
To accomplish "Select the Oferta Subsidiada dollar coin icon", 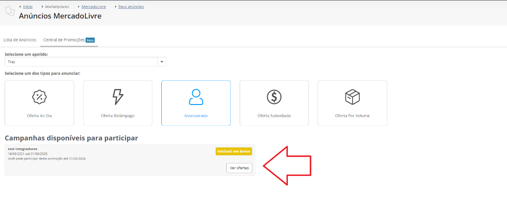I will coord(274,97).
